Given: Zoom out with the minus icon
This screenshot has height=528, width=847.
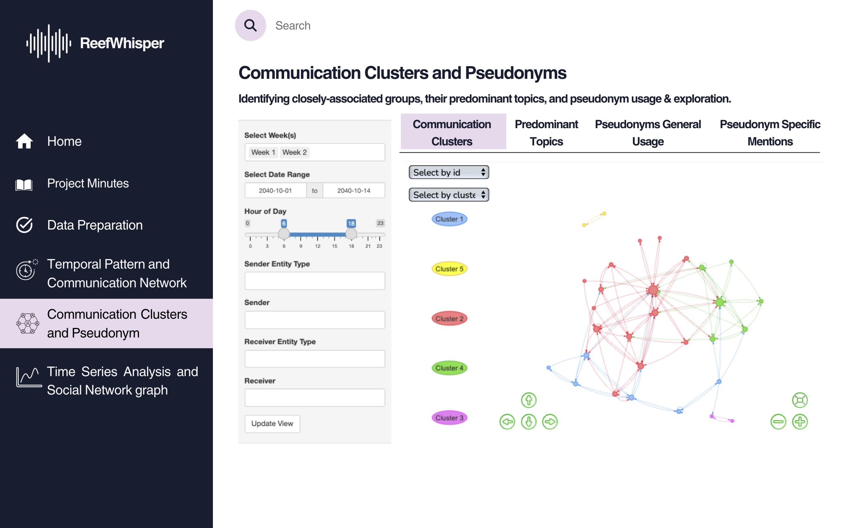Looking at the screenshot, I should [x=778, y=422].
